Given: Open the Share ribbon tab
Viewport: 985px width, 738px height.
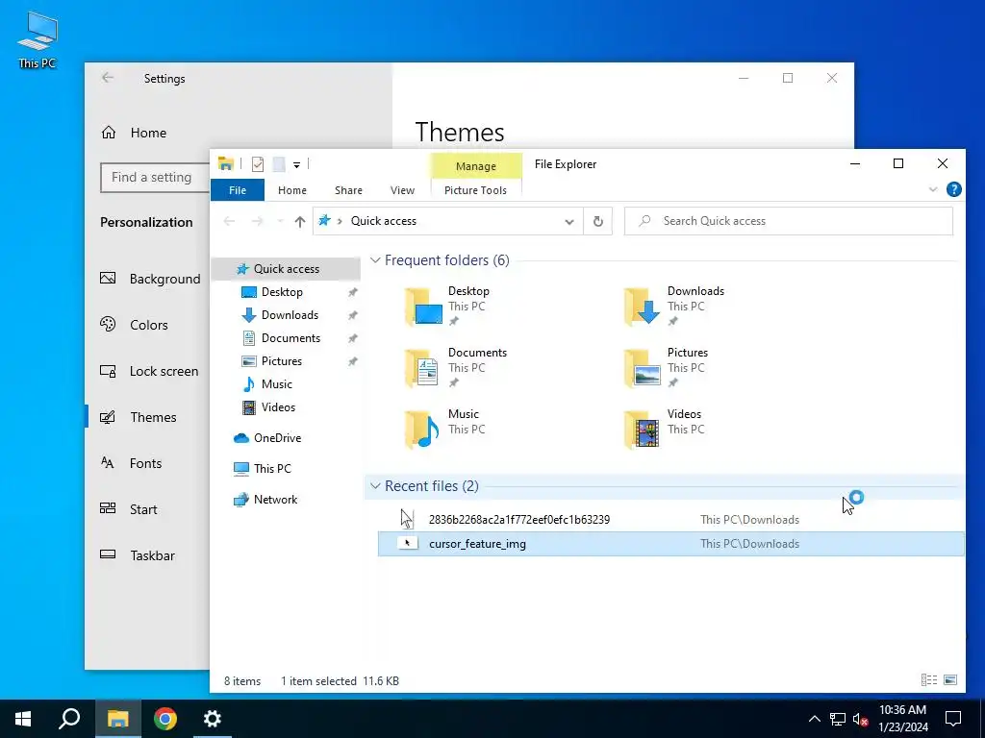Looking at the screenshot, I should (348, 190).
